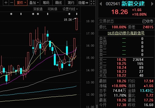This screenshot has width=155, height=108.
Task: Click the +10.00% change in header
Action: pyautogui.click(x=139, y=14)
